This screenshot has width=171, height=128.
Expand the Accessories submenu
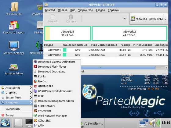16,88
